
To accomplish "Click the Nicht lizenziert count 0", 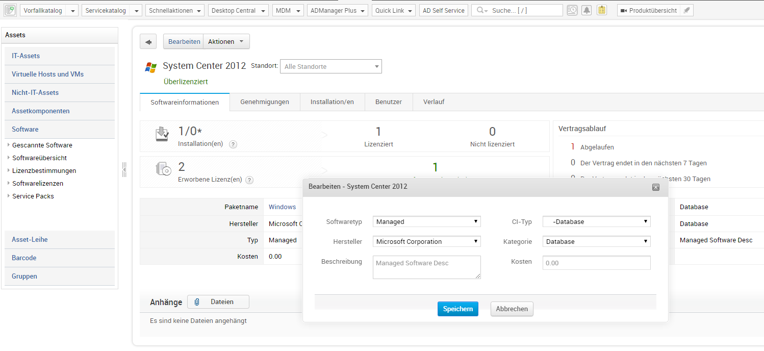I will point(492,132).
